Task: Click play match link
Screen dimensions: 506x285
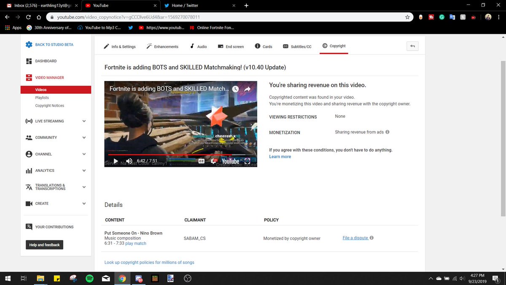Action: click(136, 244)
